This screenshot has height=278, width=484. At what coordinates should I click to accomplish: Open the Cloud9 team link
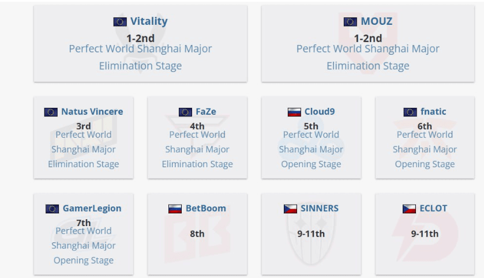pos(320,111)
